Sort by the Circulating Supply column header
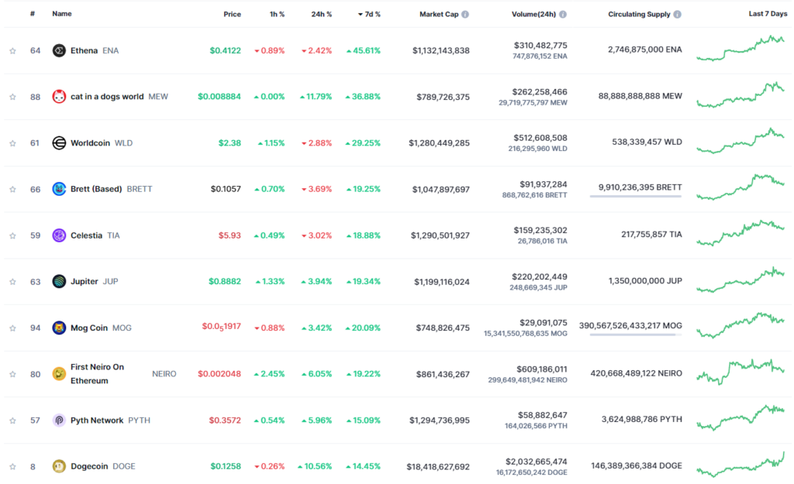Screen dimensions: 794x484 click(x=639, y=14)
